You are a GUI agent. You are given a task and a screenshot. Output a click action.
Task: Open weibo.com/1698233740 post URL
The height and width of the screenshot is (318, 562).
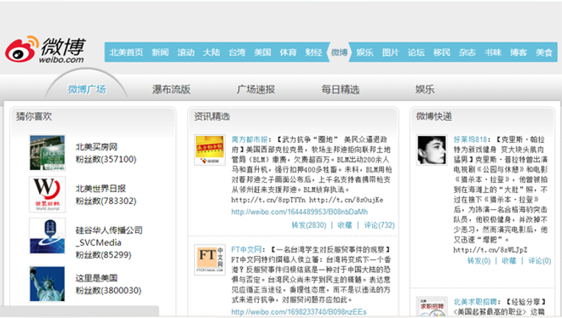pos(299,312)
